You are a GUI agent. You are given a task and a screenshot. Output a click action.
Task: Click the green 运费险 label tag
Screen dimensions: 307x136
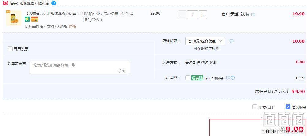197,78
